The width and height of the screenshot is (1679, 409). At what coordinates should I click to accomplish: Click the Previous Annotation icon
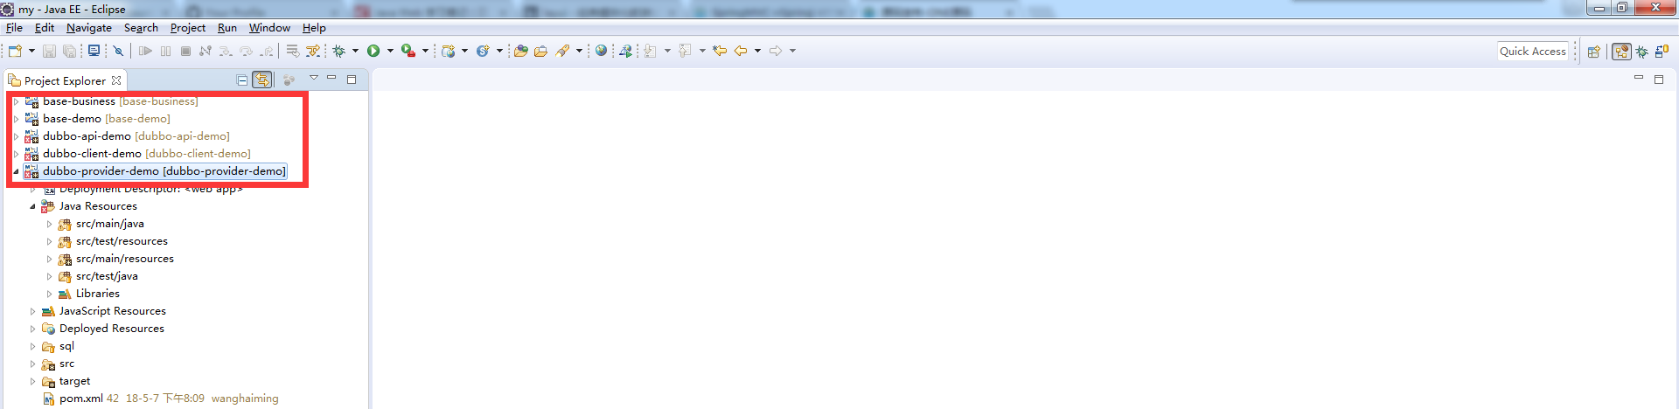point(685,51)
